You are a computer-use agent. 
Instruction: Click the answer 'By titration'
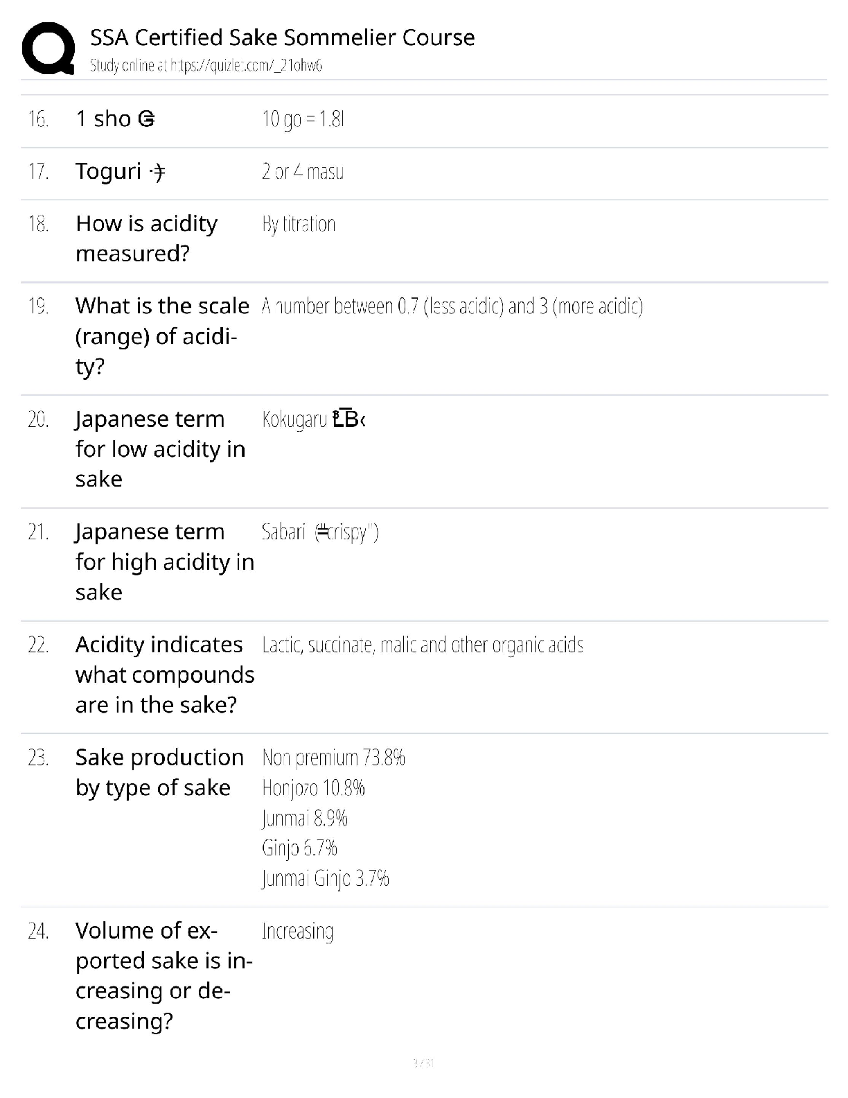299,224
